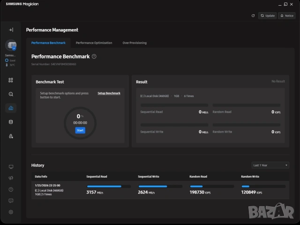The width and height of the screenshot is (300, 225).
Task: Click the history Sequential Write progress bar
Action: click(x=160, y=187)
